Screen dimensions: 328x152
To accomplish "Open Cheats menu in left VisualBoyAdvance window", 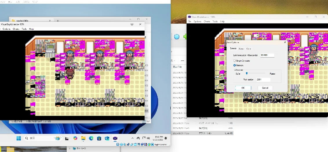I will (x=16, y=29).
